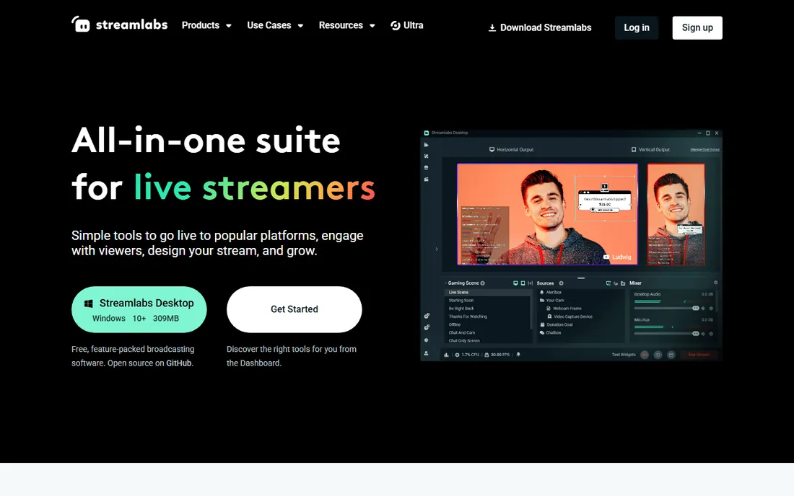
Task: Click the Desktop Audio volume slider
Action: point(667,309)
